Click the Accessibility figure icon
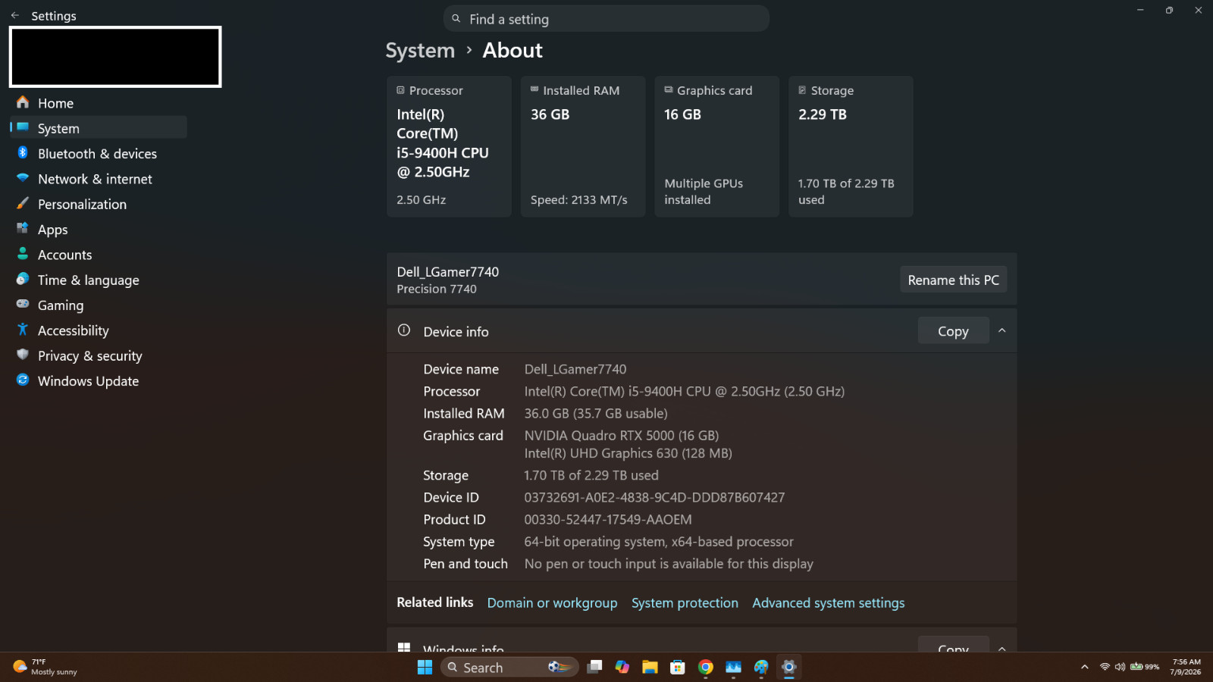 [x=23, y=329]
